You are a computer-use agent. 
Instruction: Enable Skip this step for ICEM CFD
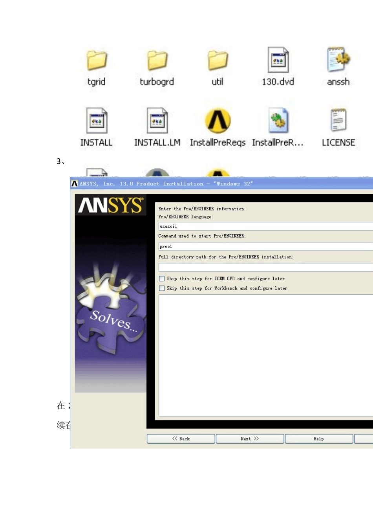click(x=162, y=279)
